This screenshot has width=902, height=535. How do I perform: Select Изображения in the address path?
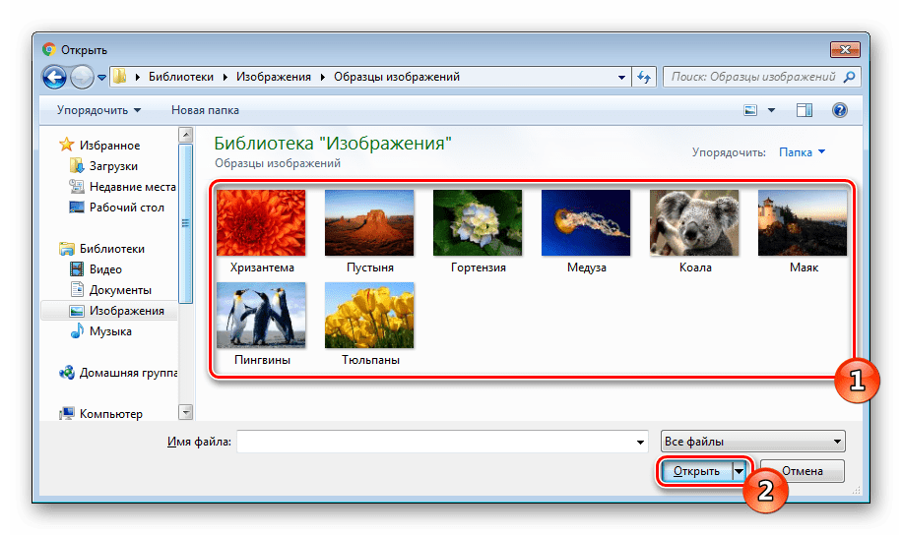click(273, 77)
